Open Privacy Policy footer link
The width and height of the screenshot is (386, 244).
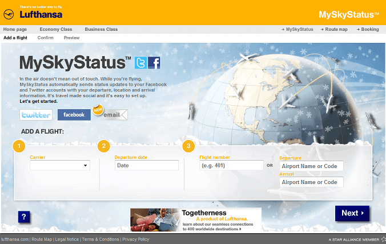136,239
